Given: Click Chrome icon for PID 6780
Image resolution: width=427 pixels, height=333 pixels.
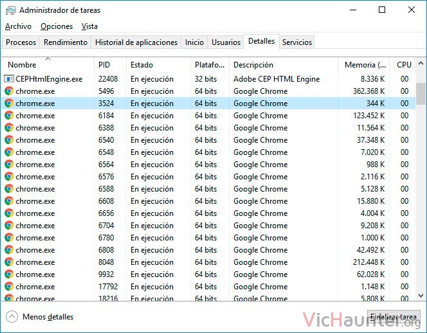Looking at the screenshot, I should click(x=9, y=238).
